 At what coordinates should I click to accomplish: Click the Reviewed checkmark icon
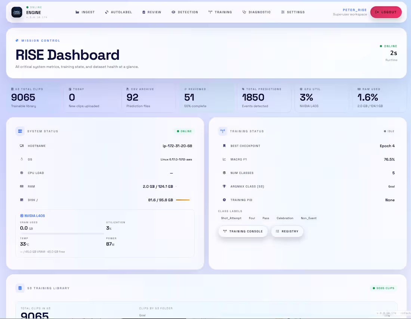pos(185,89)
